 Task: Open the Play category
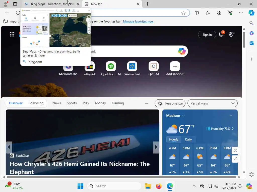coord(86,103)
